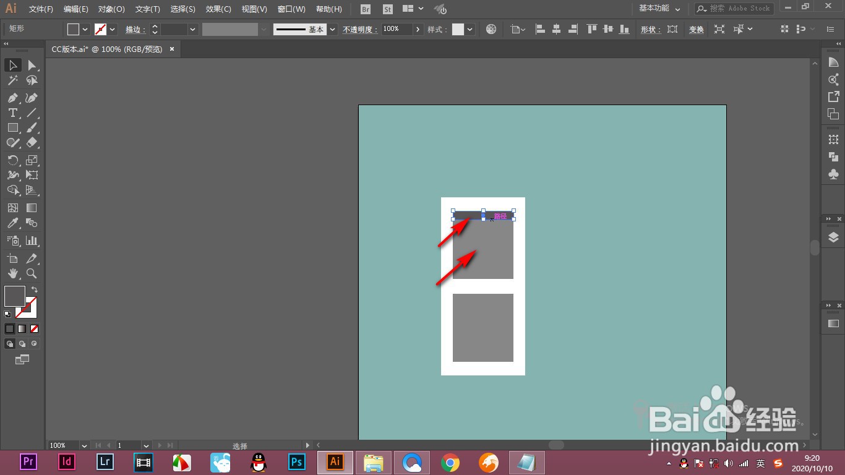Select the Magic Wand tool

[12, 80]
